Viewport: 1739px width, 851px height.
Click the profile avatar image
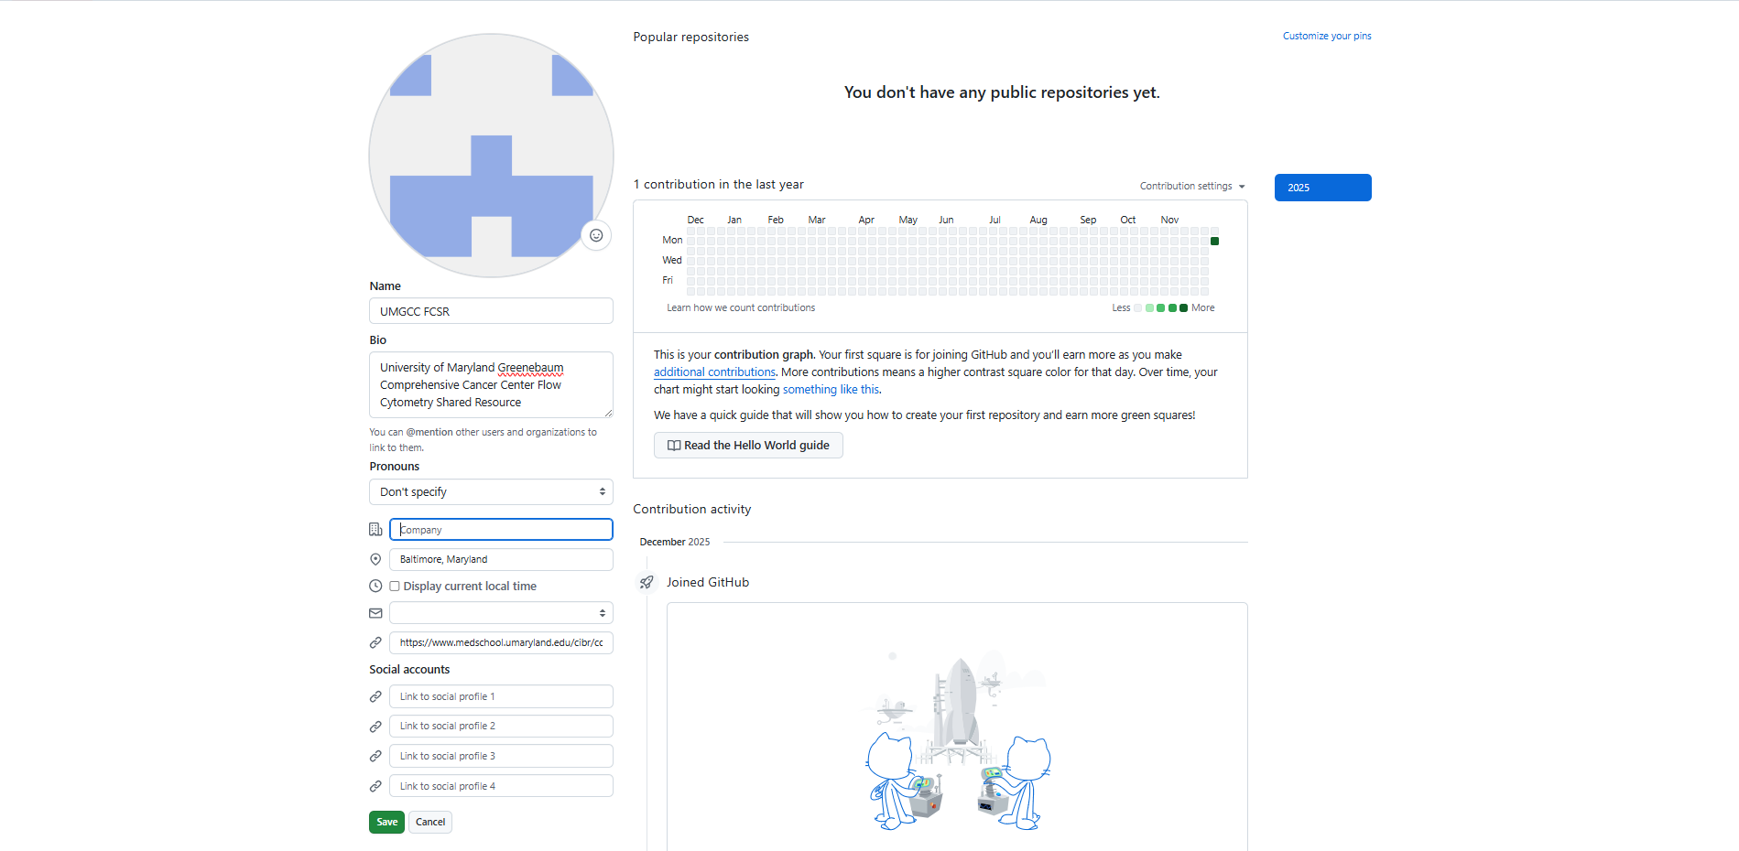pos(491,156)
